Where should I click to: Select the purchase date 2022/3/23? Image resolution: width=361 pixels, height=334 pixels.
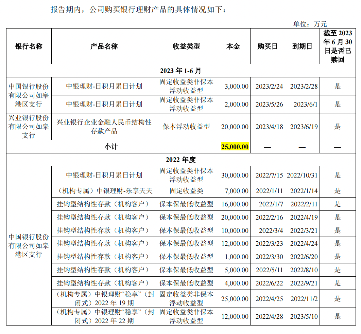coord(269,243)
